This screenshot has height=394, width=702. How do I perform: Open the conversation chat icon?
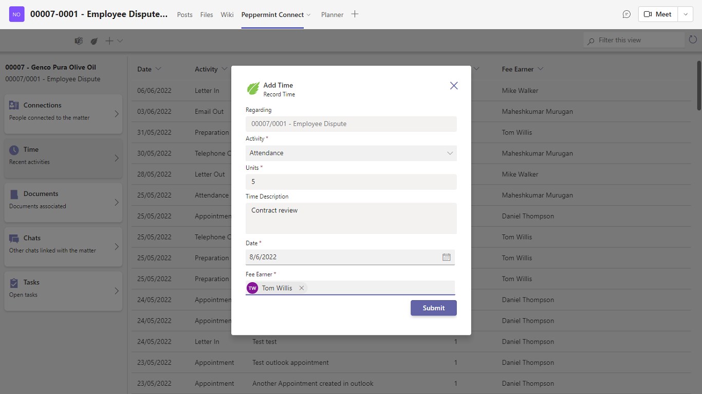click(x=626, y=14)
